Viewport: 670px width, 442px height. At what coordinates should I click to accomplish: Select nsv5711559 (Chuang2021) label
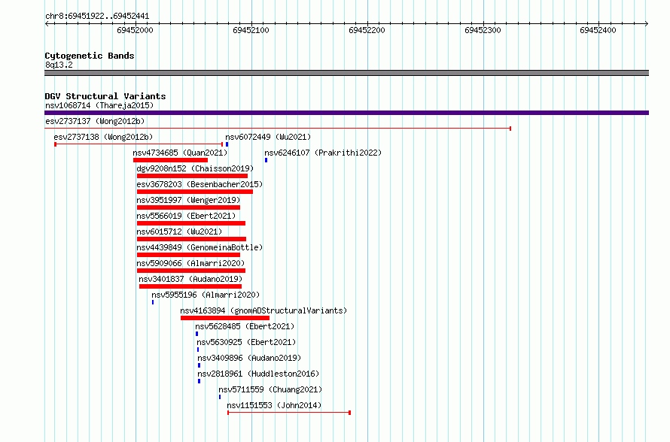pyautogui.click(x=270, y=389)
